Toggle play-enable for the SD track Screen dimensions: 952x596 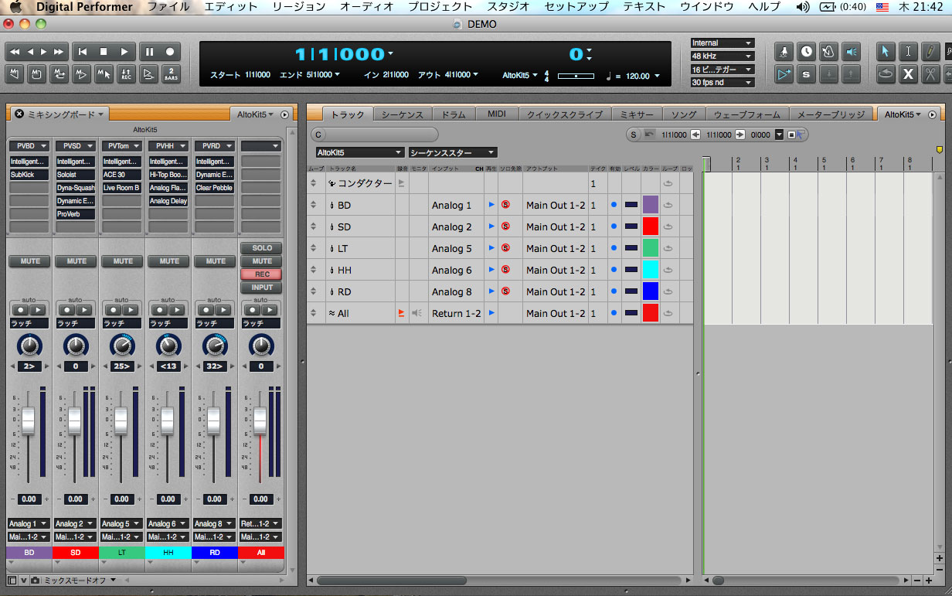click(491, 226)
